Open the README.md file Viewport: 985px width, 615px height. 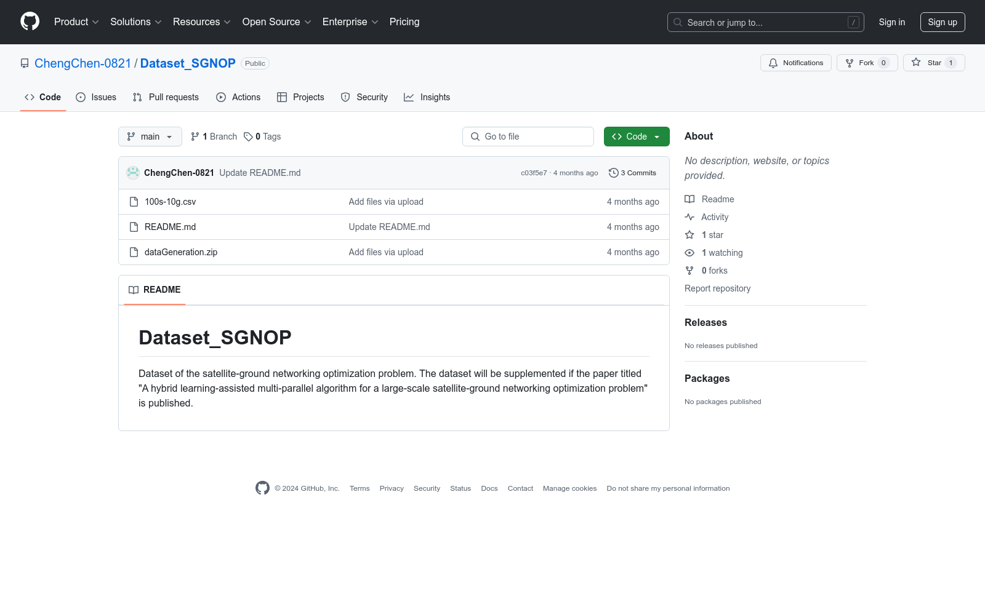(x=170, y=227)
